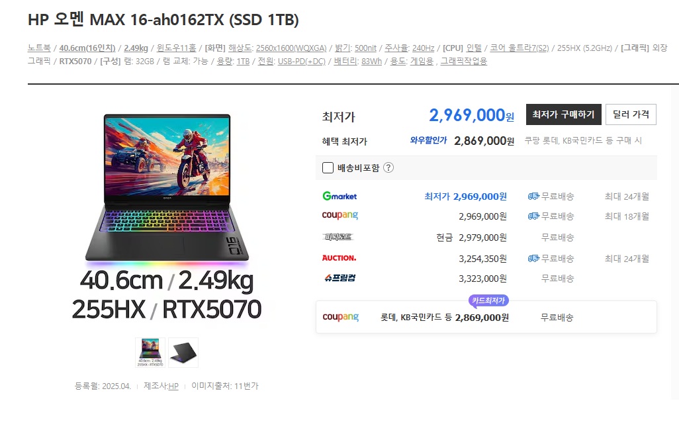Click the Coupang logo in card lowest-price box
The image size is (679, 442).
340,317
